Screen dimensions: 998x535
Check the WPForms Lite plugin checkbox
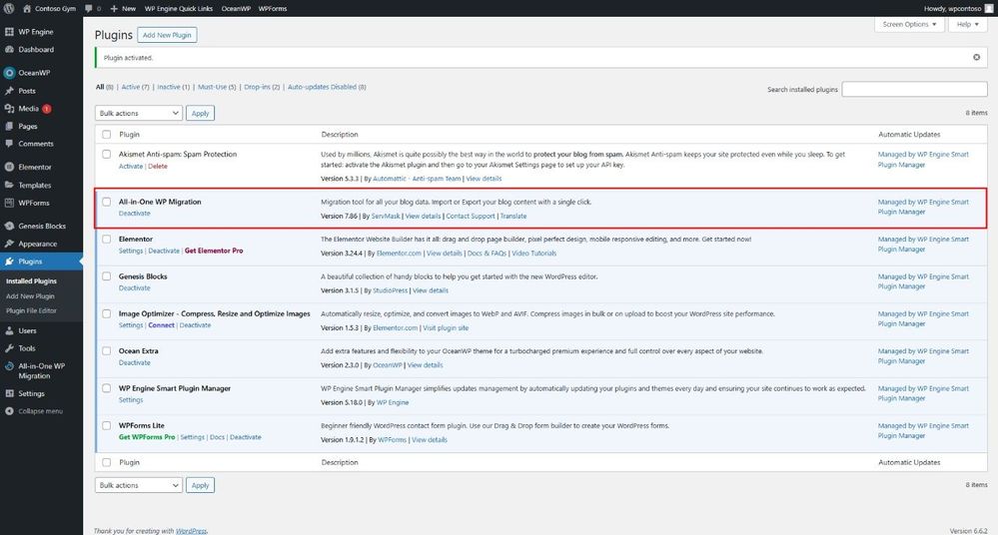point(106,425)
